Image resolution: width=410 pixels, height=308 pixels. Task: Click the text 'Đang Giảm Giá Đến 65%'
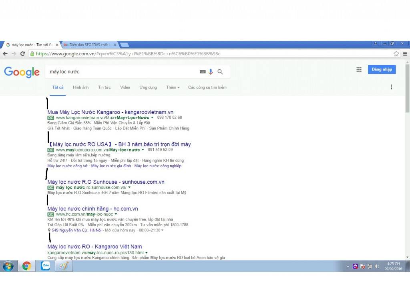click(69, 123)
